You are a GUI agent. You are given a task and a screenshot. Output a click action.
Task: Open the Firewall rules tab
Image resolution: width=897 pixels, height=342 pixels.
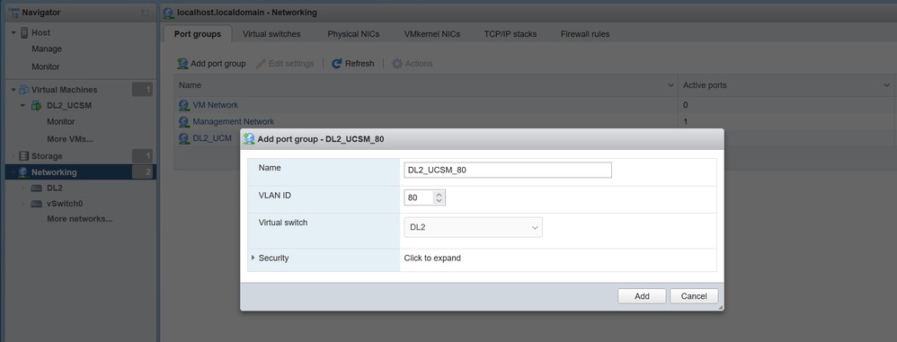pos(584,34)
